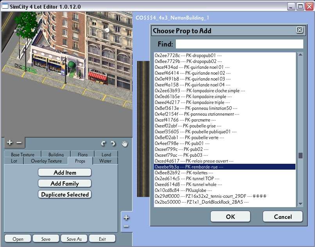Click the Open button
315x247 pixels.
point(18,239)
